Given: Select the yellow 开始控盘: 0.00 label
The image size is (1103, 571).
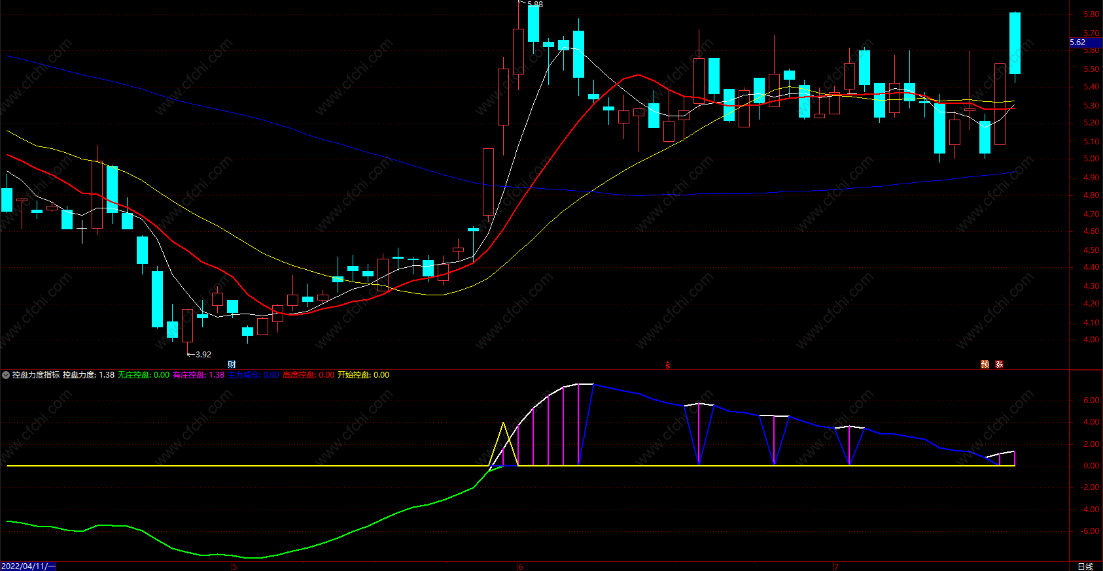Looking at the screenshot, I should coord(363,375).
